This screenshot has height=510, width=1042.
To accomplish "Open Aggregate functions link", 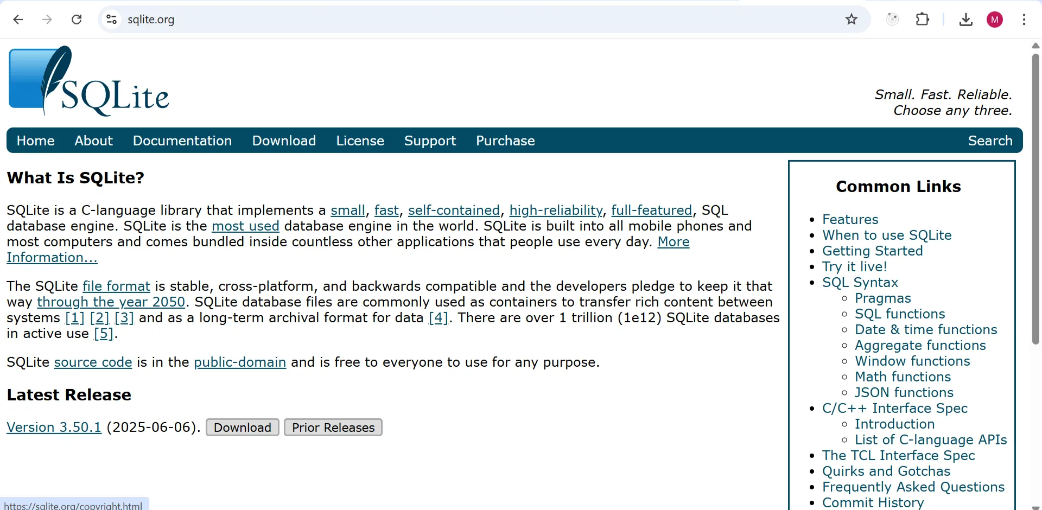I will point(920,345).
